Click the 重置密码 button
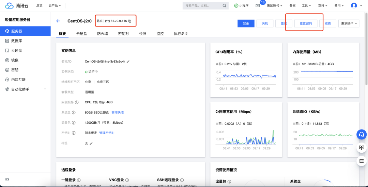The image size is (368, 187). (306, 23)
